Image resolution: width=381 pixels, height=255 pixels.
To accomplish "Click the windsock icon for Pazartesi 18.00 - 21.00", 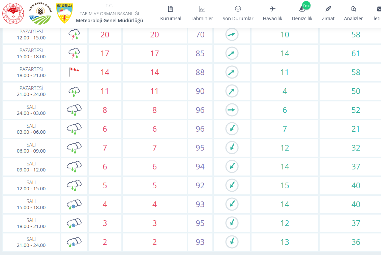I will click(74, 72).
